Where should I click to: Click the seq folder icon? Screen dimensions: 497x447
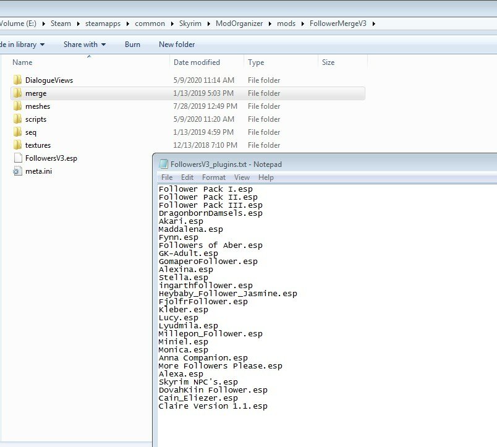[18, 132]
